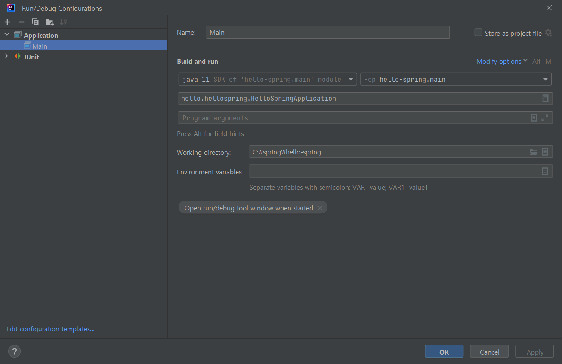The height and width of the screenshot is (364, 562).
Task: Enable Store as project file
Action: pyautogui.click(x=478, y=33)
